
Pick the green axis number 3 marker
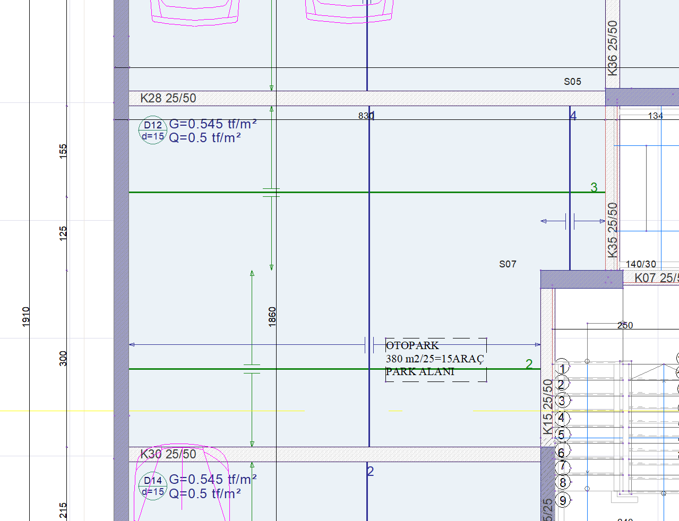(594, 187)
